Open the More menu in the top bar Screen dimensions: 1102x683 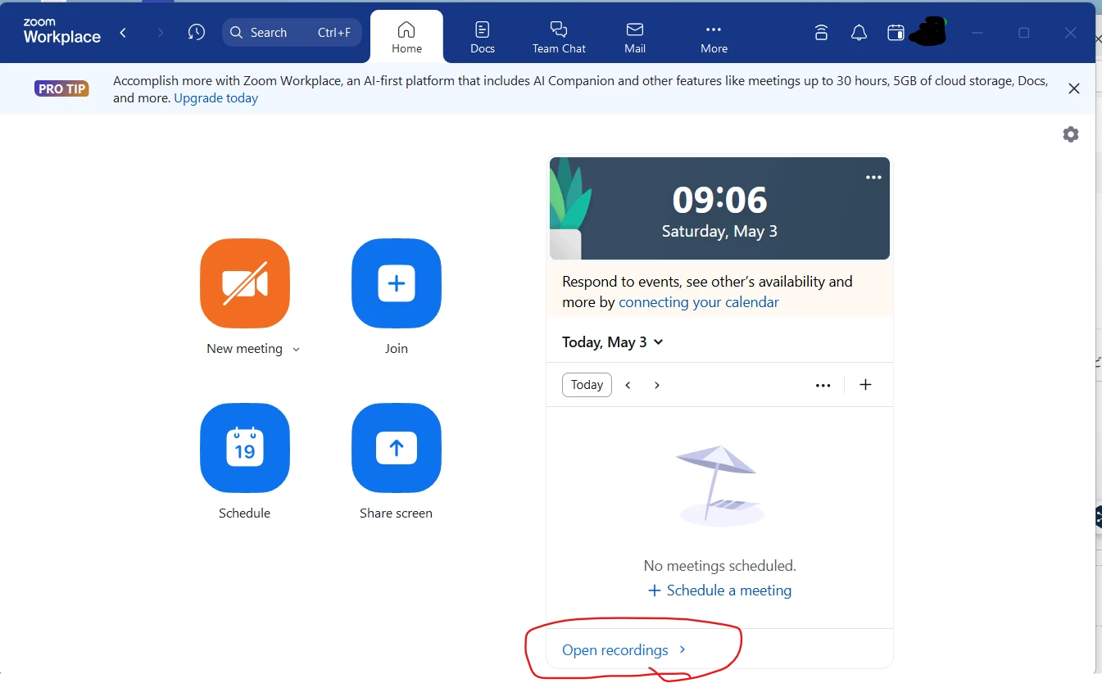point(714,37)
